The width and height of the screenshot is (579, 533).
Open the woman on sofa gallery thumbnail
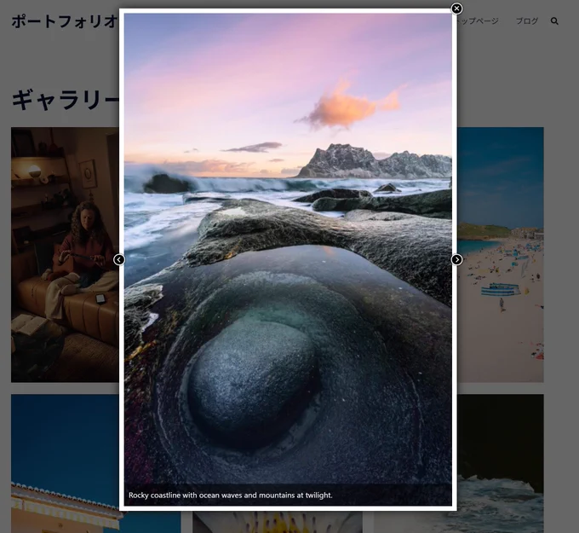65,255
